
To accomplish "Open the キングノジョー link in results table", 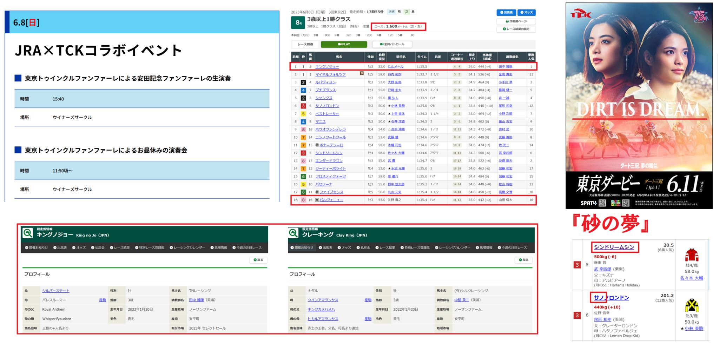I will pos(327,67).
